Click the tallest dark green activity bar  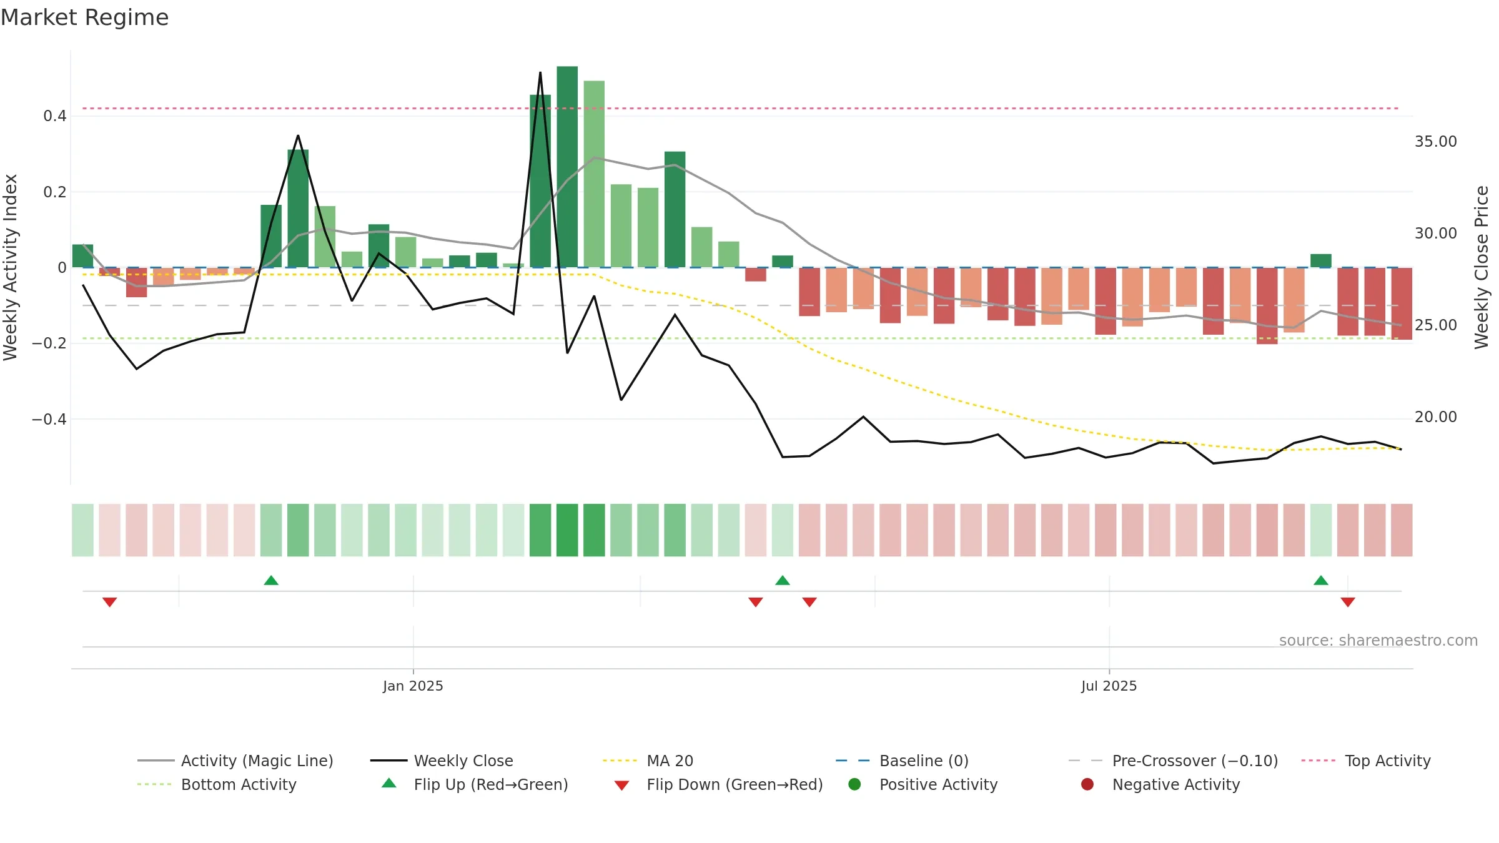[567, 167]
